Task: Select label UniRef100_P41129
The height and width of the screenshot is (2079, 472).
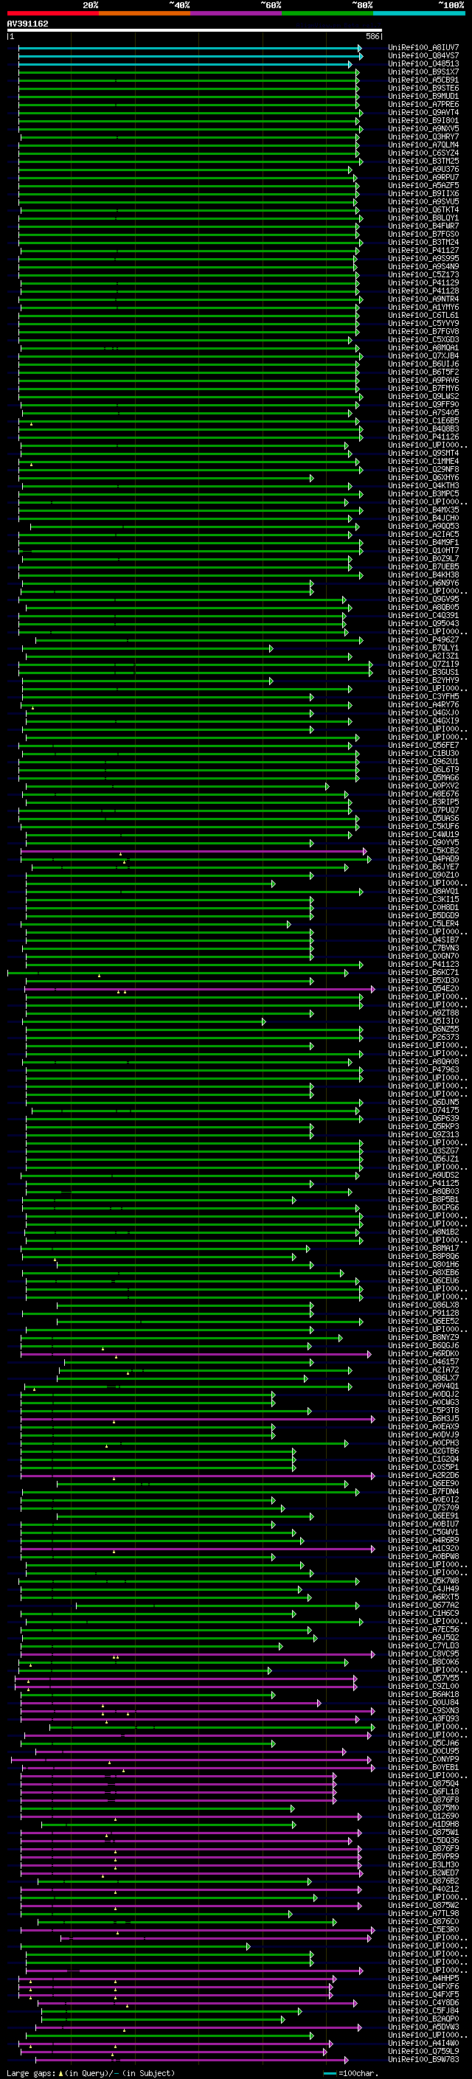Action: tap(423, 282)
